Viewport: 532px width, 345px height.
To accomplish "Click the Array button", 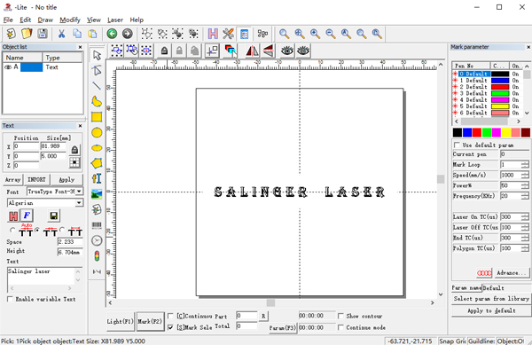I will 13,179.
